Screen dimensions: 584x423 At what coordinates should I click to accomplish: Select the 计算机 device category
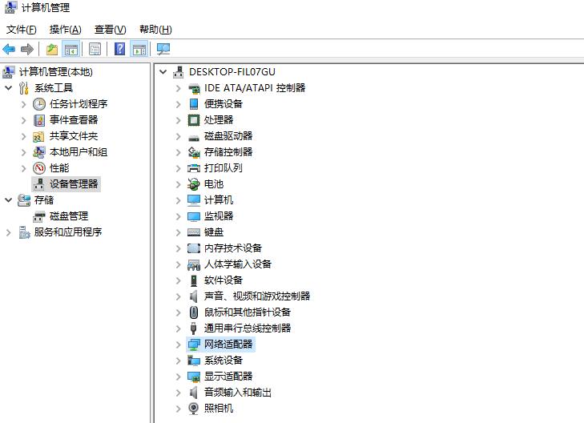click(219, 200)
